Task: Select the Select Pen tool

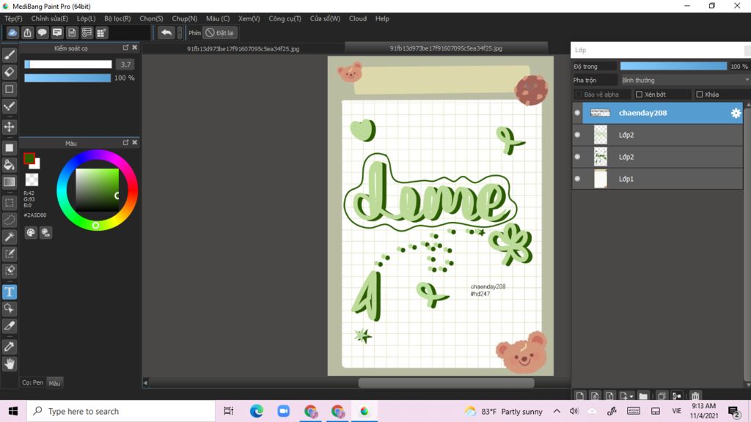Action: 9,253
